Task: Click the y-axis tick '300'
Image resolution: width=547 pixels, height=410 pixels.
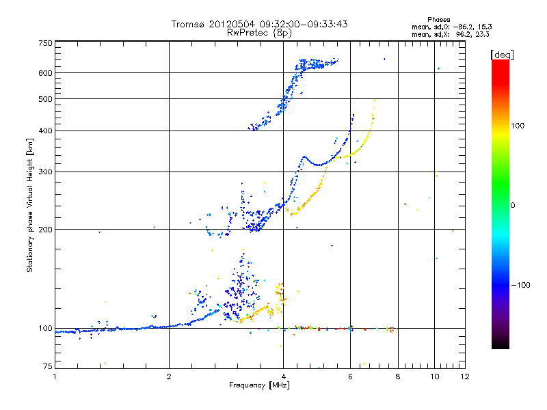Action: click(x=45, y=172)
